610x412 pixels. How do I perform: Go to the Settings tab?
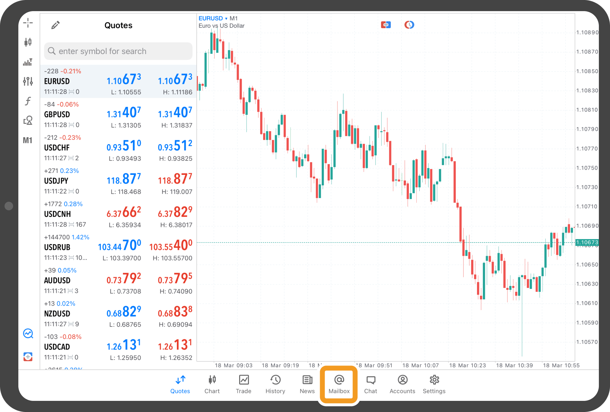(434, 384)
